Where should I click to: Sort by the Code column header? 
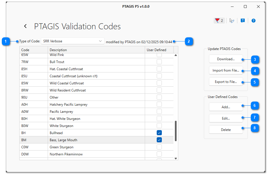click(34, 50)
